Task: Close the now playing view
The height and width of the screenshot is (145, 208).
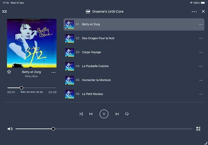Action: coord(203,11)
